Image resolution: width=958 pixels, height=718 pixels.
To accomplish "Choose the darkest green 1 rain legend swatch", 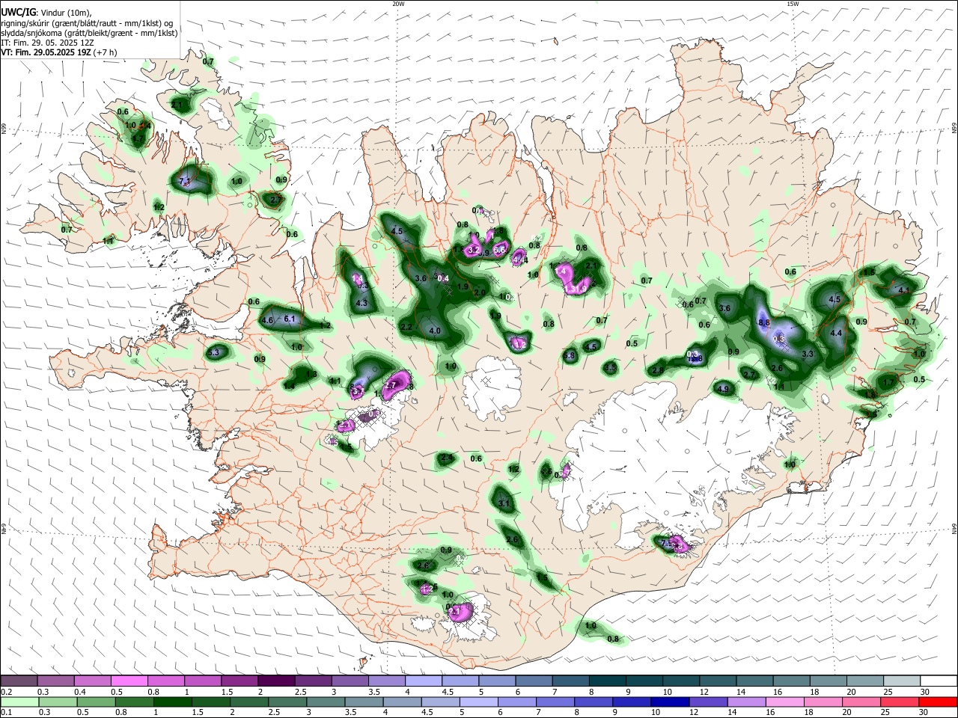I will (x=173, y=702).
